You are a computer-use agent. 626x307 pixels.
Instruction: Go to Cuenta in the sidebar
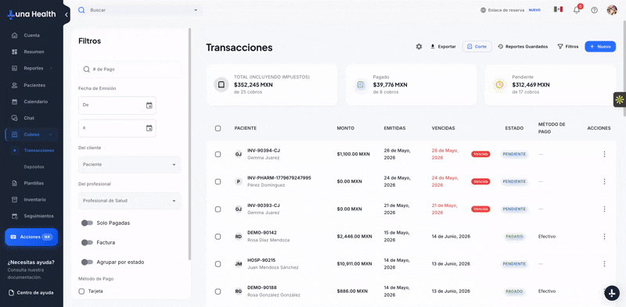click(31, 35)
